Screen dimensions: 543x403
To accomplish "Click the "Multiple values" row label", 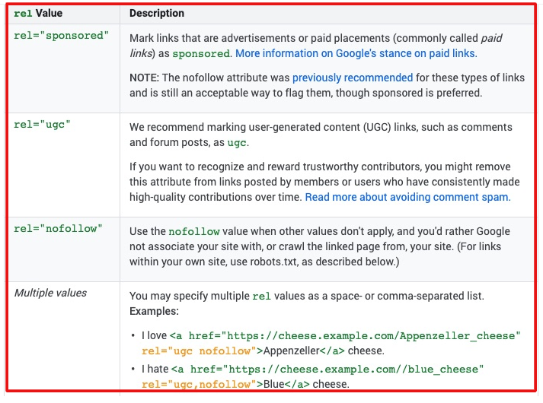I will tap(50, 293).
